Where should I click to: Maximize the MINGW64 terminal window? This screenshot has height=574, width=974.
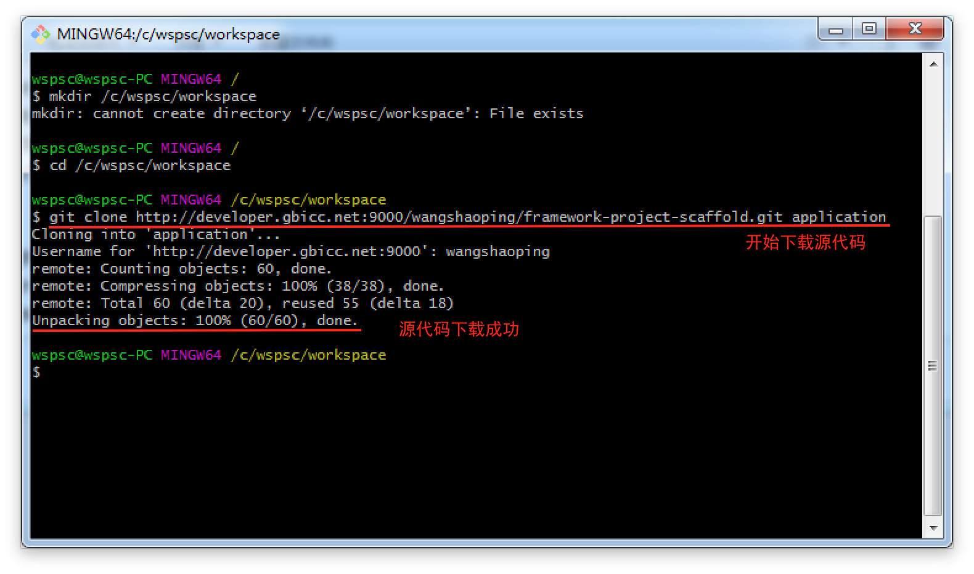click(869, 29)
